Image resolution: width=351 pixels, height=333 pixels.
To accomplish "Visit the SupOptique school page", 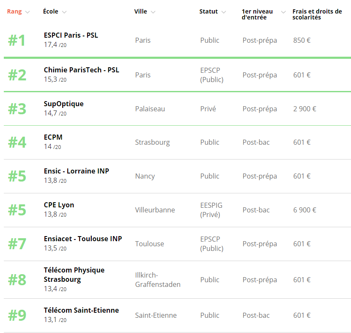I will coord(63,104).
